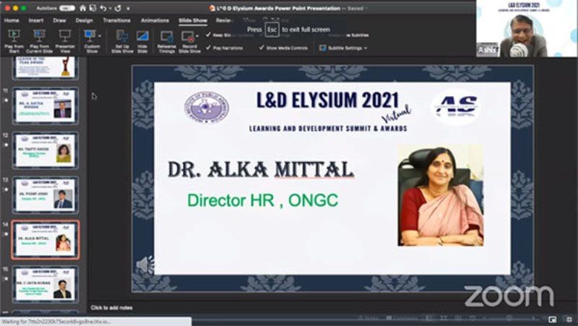Click the animation star icon beside slide 15

[x=6, y=278]
